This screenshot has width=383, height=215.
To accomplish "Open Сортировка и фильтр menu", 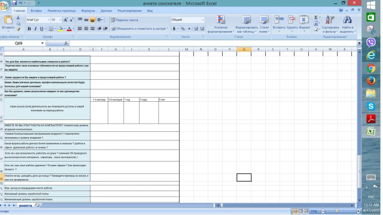I will 330,24.
